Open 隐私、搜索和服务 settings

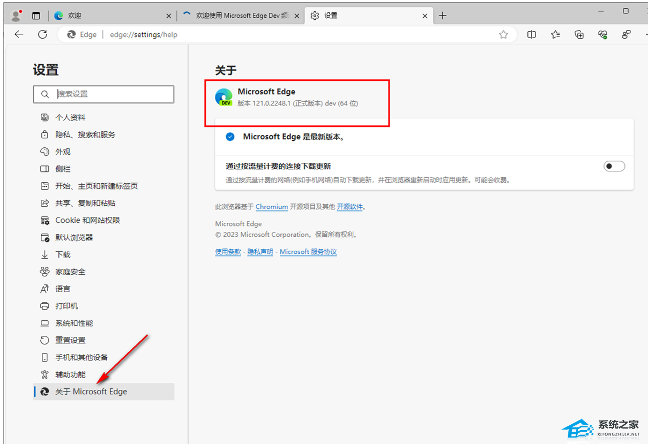point(103,134)
